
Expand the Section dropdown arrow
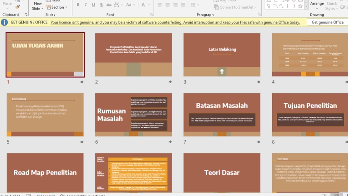tap(66, 7)
